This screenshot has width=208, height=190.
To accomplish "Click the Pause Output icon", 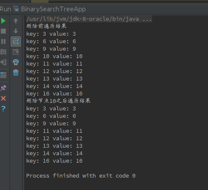I will (x=3, y=41).
